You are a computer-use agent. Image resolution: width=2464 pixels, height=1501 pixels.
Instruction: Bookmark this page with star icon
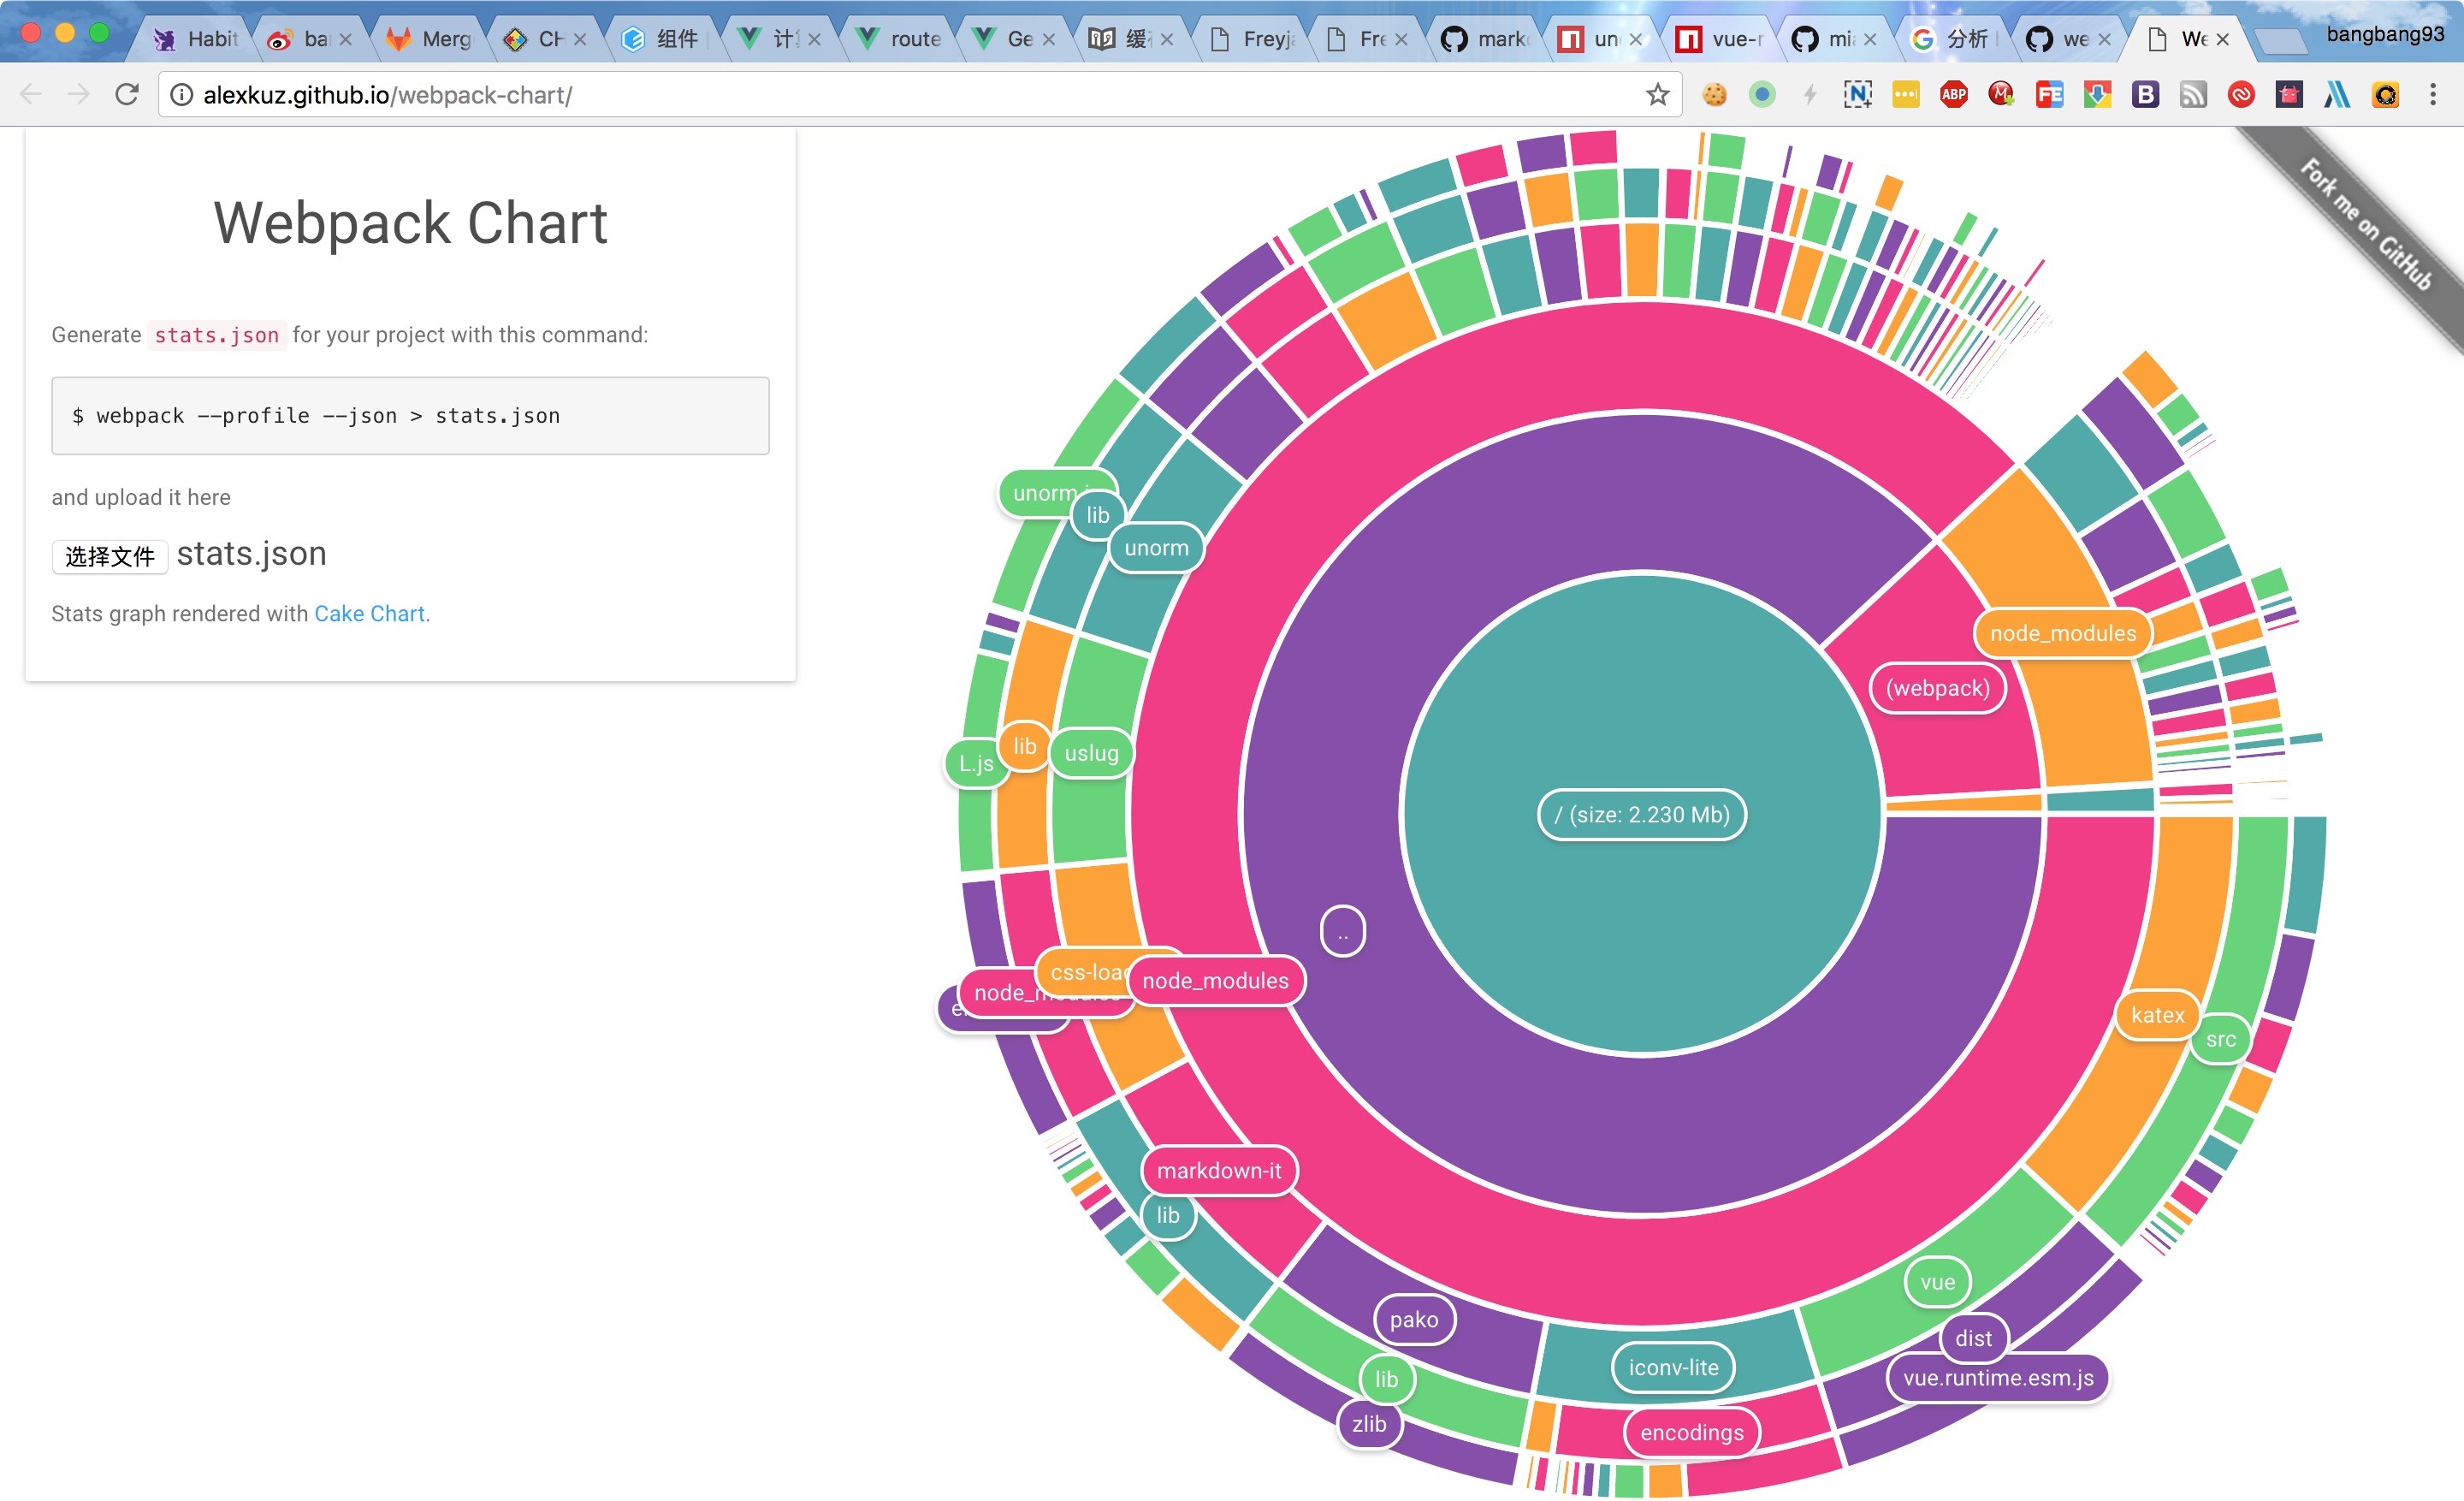point(1657,95)
